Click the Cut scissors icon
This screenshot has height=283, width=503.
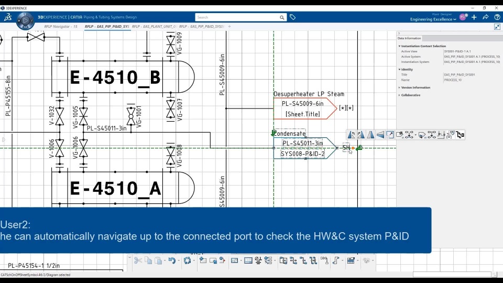coord(138,260)
